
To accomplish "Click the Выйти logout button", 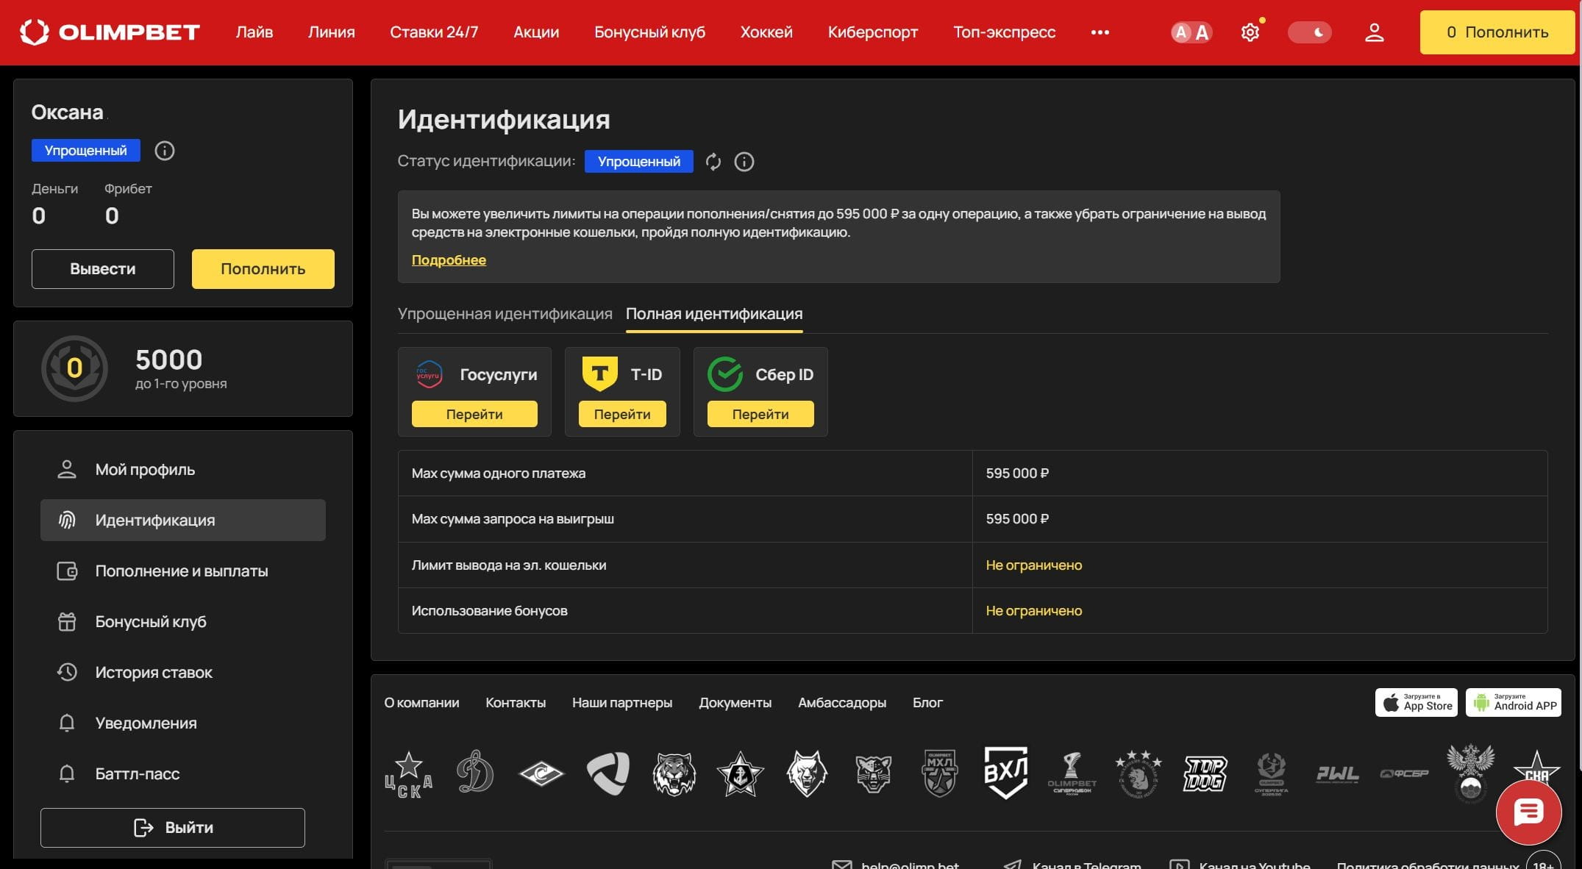I will click(x=173, y=828).
